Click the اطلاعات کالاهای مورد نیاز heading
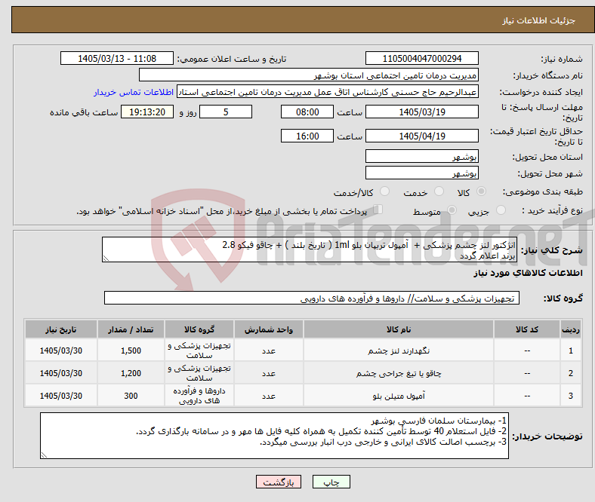 (528, 273)
